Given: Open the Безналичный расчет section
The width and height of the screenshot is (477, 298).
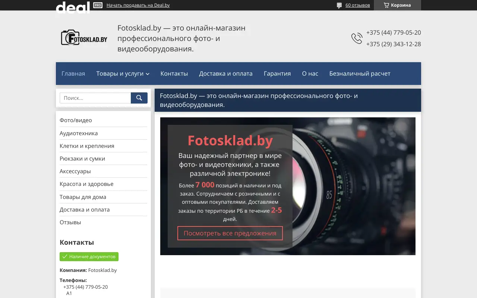Looking at the screenshot, I should [360, 73].
